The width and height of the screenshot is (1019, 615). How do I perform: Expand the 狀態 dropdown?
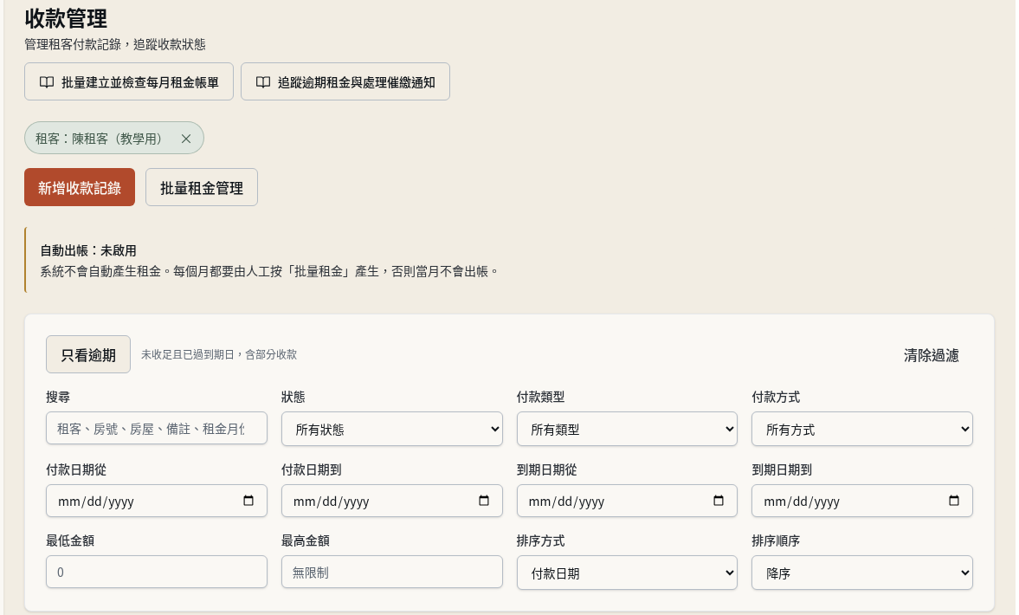392,429
